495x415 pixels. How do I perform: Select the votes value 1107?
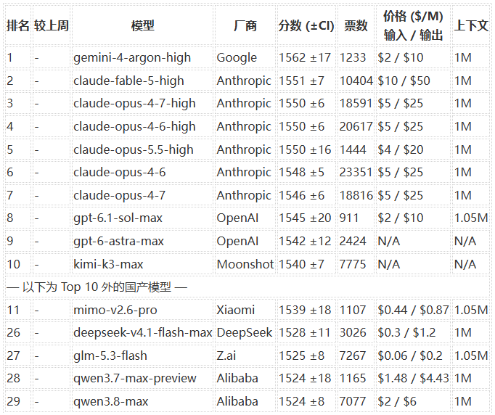(353, 310)
